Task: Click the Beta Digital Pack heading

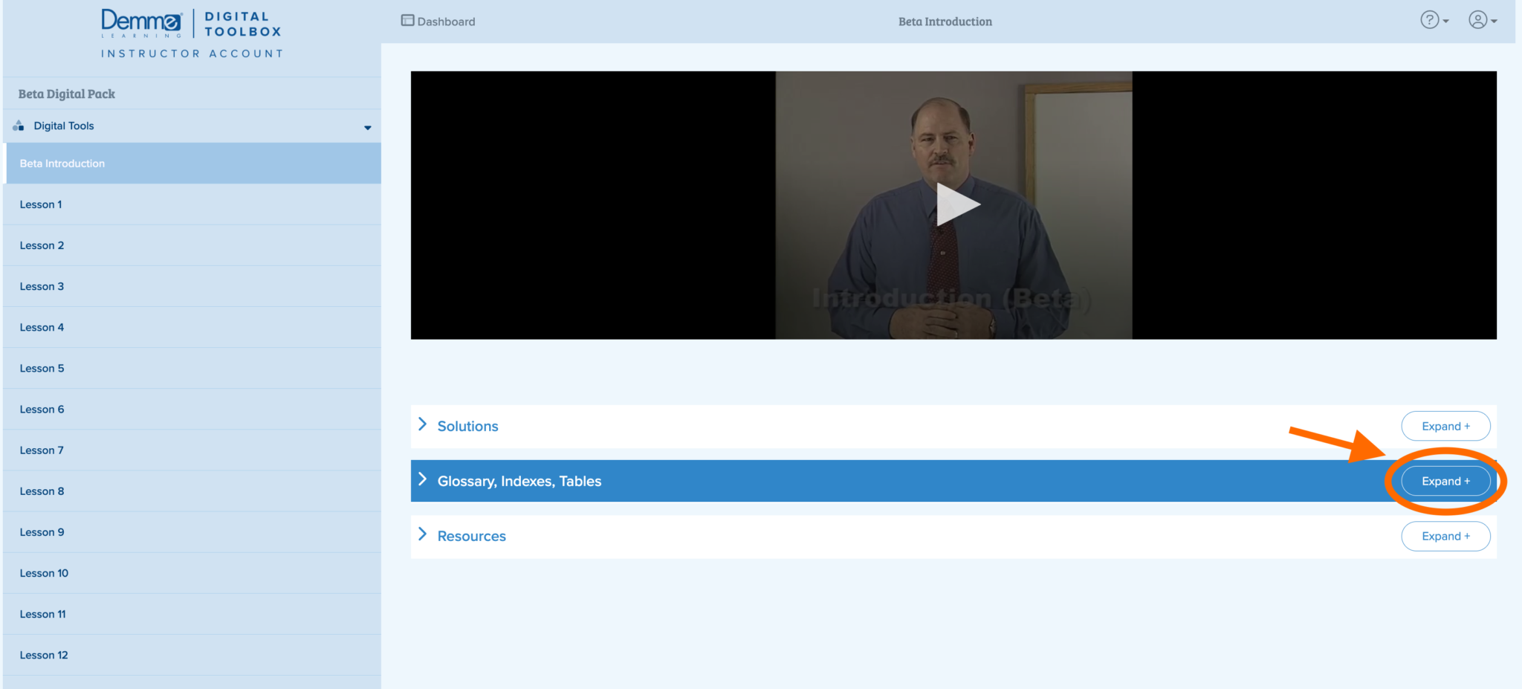Action: click(x=66, y=94)
